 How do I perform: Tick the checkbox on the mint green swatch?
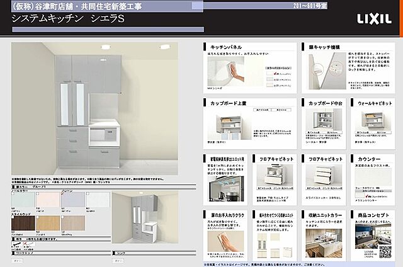[13, 194]
